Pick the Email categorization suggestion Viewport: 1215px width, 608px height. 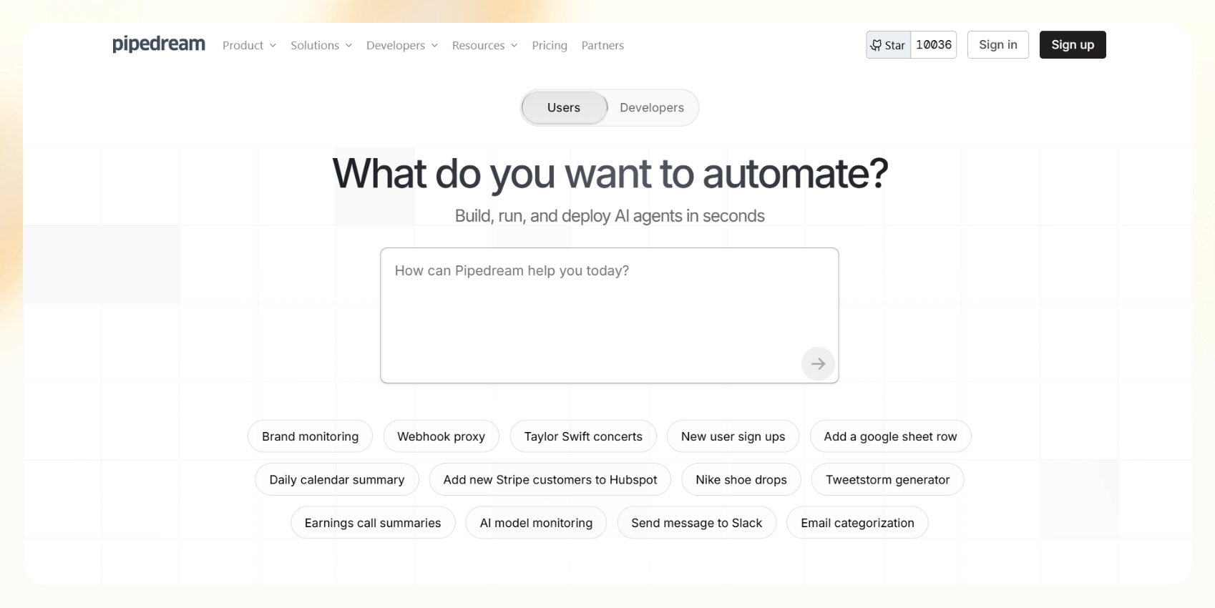tap(858, 523)
